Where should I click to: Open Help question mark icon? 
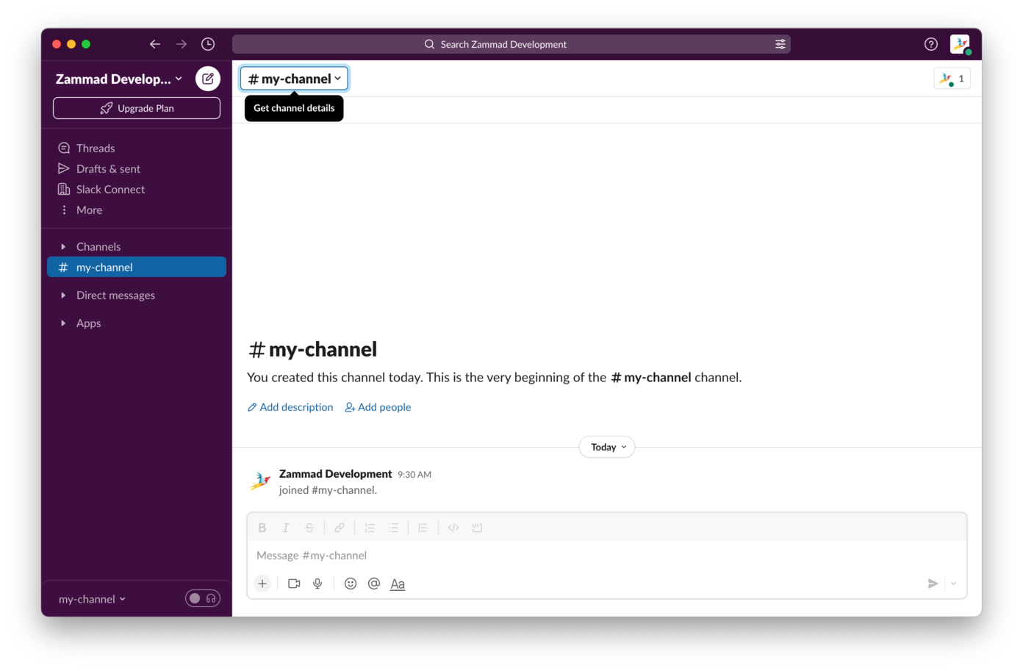931,44
